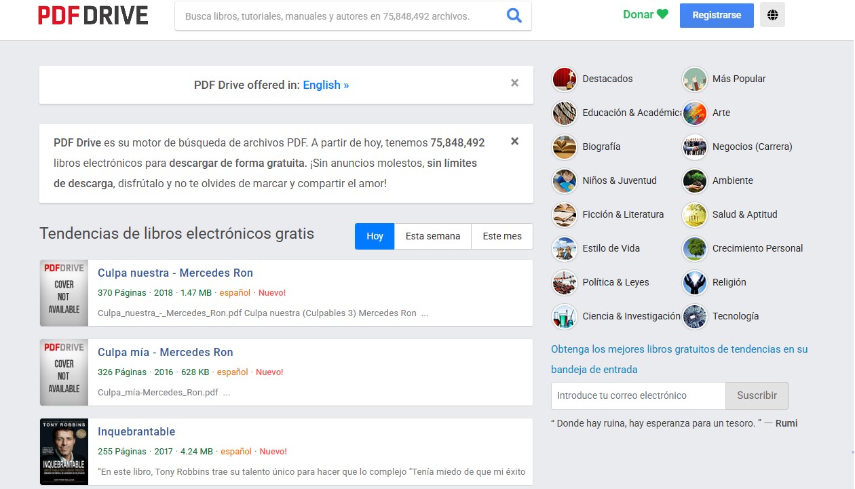The height and width of the screenshot is (489, 855).
Task: Click the Crecimiento Personal category icon
Action: (695, 249)
